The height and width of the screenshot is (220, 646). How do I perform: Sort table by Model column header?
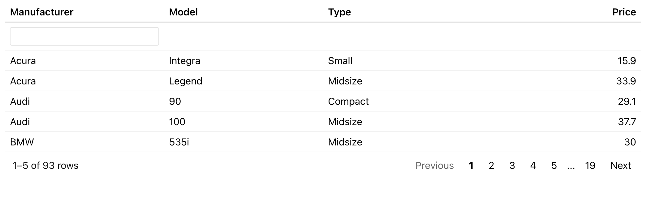pos(183,12)
